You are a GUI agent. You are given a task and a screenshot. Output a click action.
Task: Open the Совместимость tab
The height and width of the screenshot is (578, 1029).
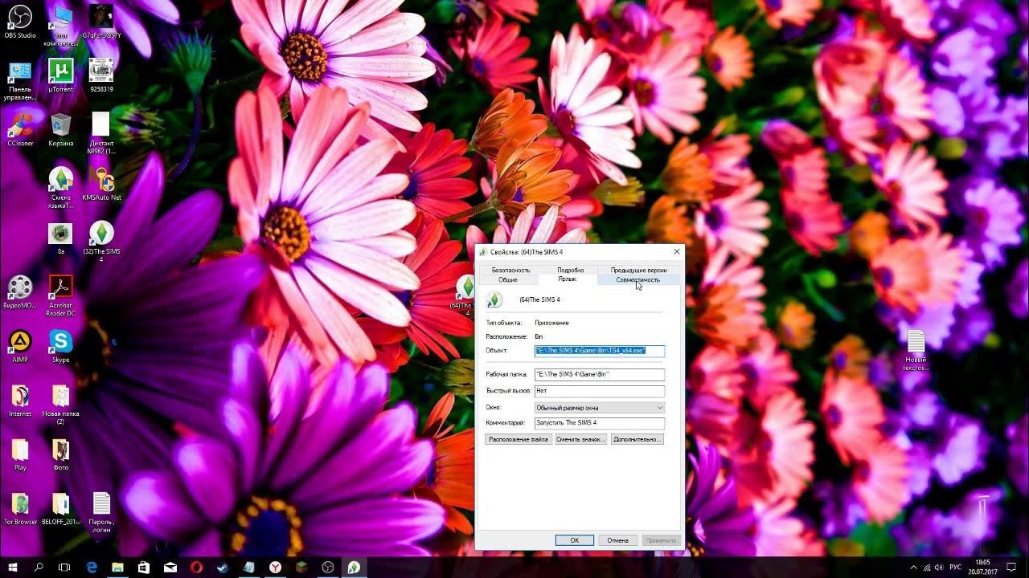point(638,279)
